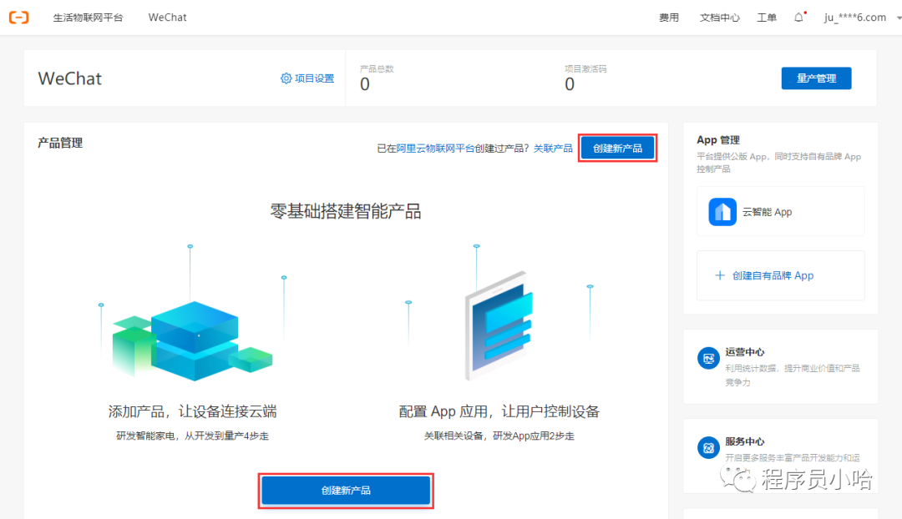
Task: Open the 工单 menu item
Action: coord(767,18)
